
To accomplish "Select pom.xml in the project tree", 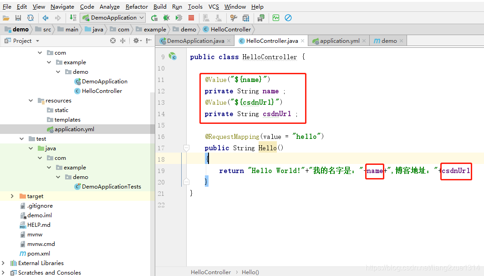I will 35,254.
